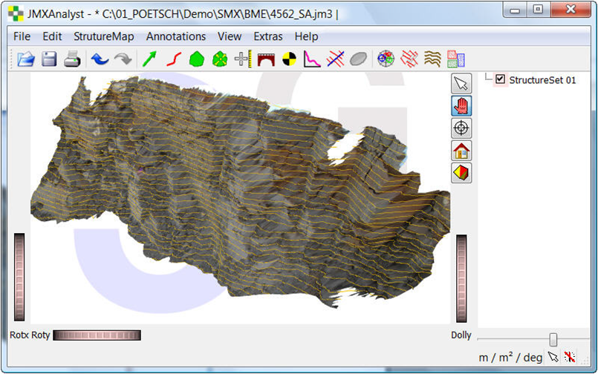Screen dimensions: 598x374
Task: Click the crosshair target tool
Action: point(461,128)
